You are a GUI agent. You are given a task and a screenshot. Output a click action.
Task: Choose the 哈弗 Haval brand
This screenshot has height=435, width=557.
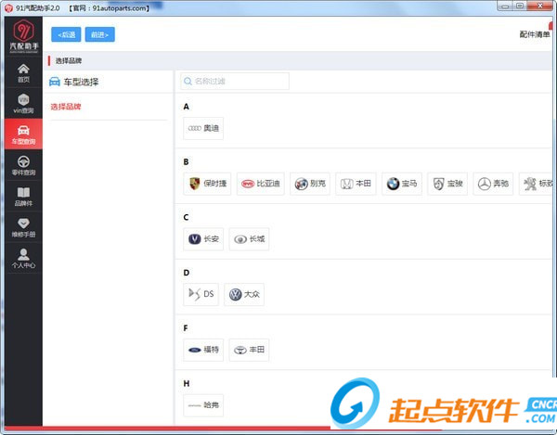pos(203,405)
